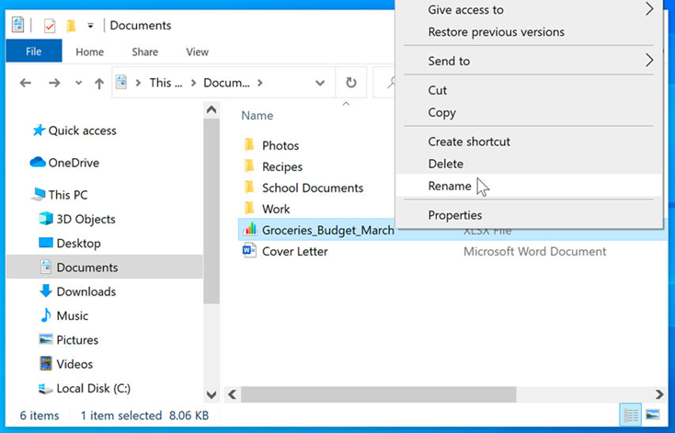The height and width of the screenshot is (433, 675).
Task: Navigate up one folder level with the up arrow
Action: click(x=99, y=83)
